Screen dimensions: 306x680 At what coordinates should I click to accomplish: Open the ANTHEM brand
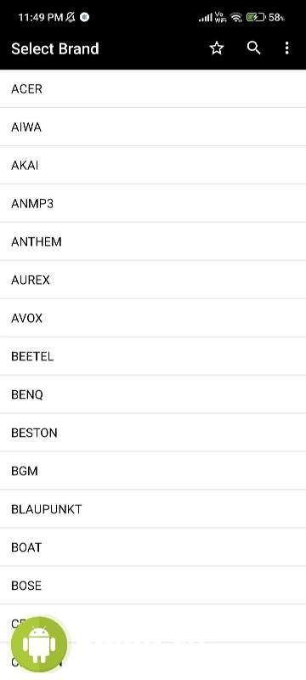click(153, 241)
